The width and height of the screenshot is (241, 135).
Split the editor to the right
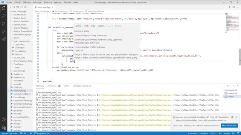[x=233, y=7]
